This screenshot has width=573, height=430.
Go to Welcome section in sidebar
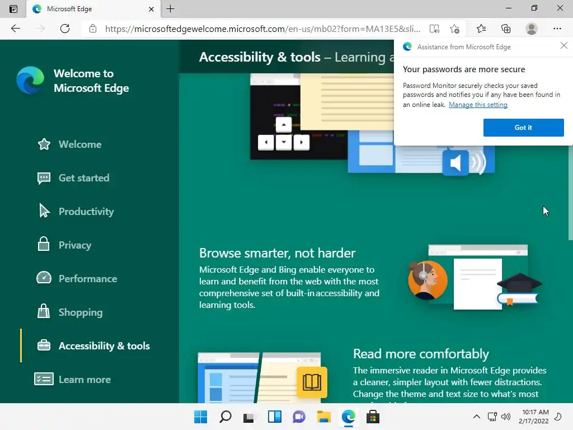pyautogui.click(x=69, y=144)
